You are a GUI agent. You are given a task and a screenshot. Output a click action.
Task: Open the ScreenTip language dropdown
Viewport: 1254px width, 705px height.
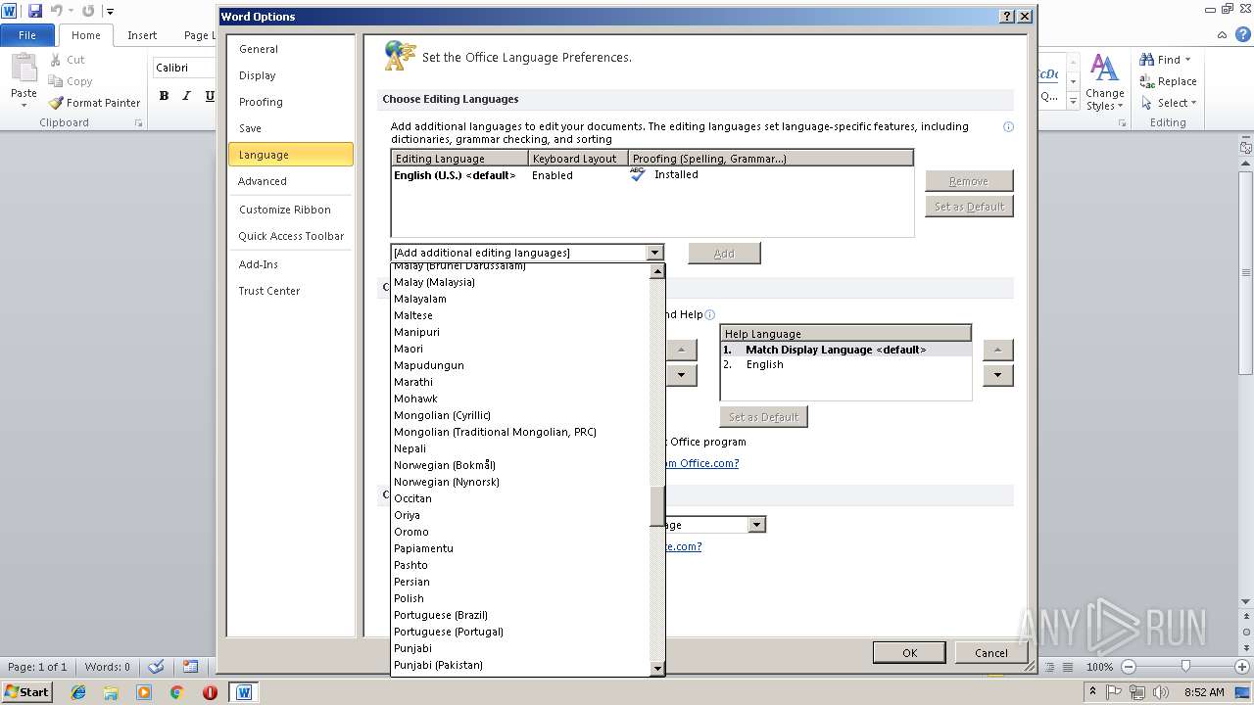point(756,525)
